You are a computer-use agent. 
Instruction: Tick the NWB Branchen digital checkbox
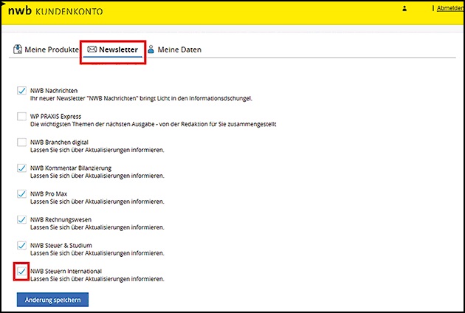(21, 142)
